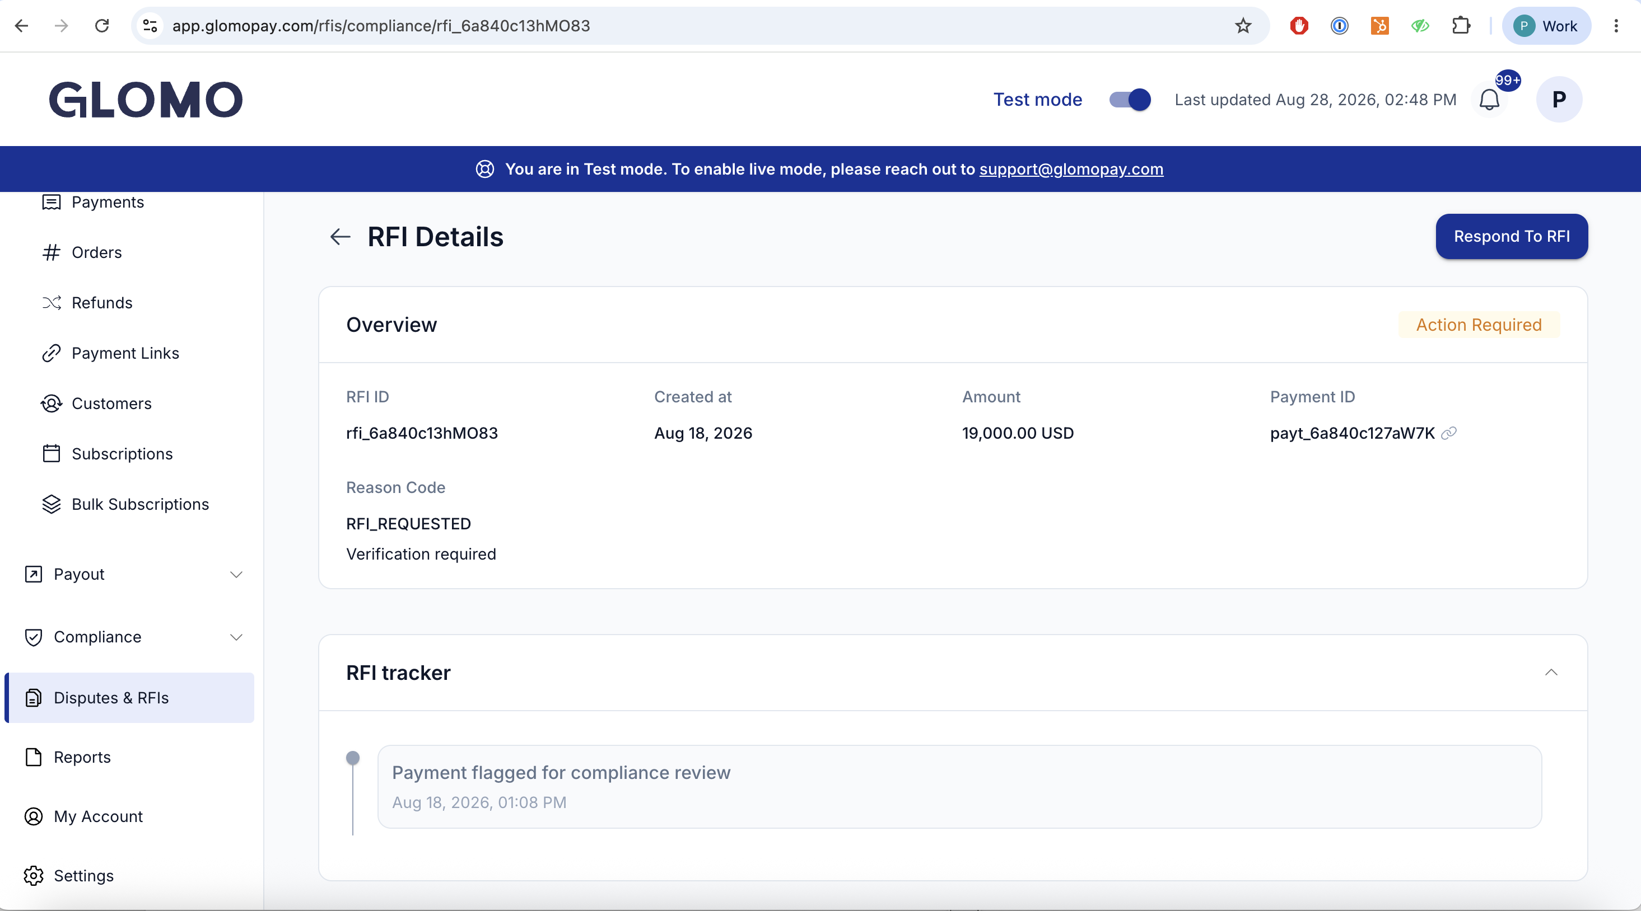1641x911 pixels.
Task: Expand the Compliance menu chevron
Action: [236, 637]
